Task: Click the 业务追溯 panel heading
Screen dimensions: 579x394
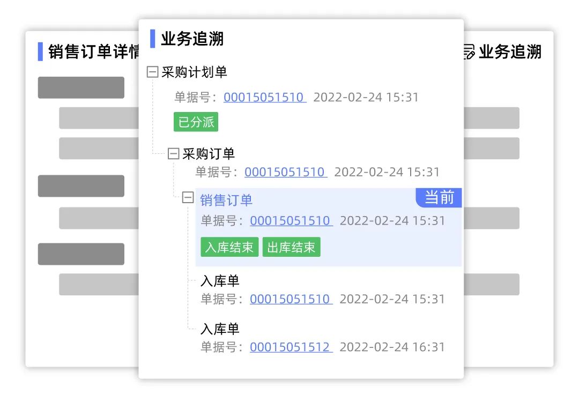Action: coord(192,39)
